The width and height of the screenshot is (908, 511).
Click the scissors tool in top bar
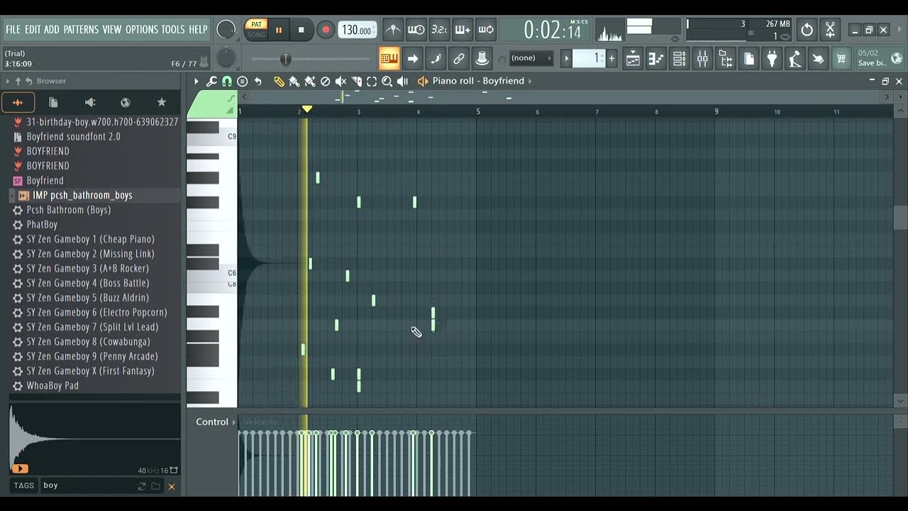pyautogui.click(x=829, y=30)
